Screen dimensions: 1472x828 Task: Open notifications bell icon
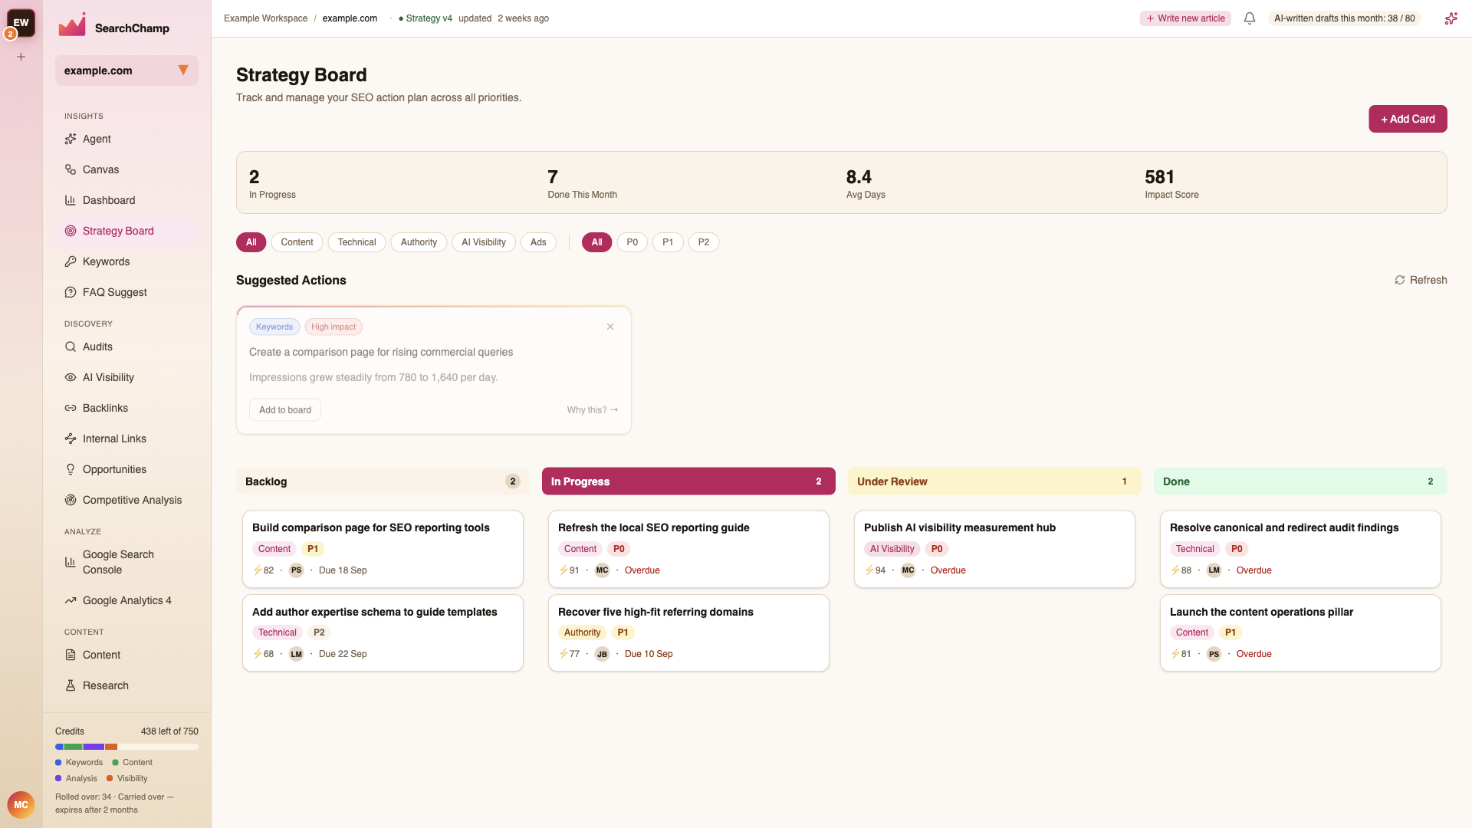[x=1250, y=18]
